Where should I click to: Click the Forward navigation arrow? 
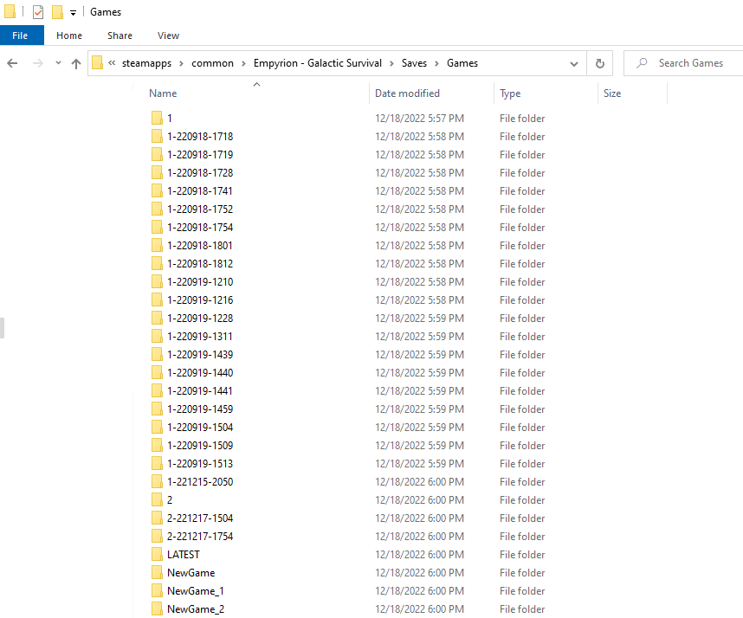(x=37, y=63)
